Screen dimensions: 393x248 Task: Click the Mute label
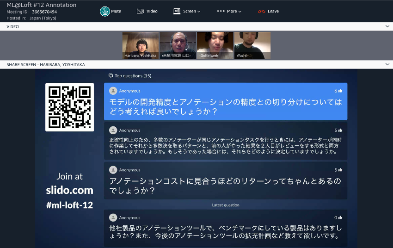coord(116,11)
